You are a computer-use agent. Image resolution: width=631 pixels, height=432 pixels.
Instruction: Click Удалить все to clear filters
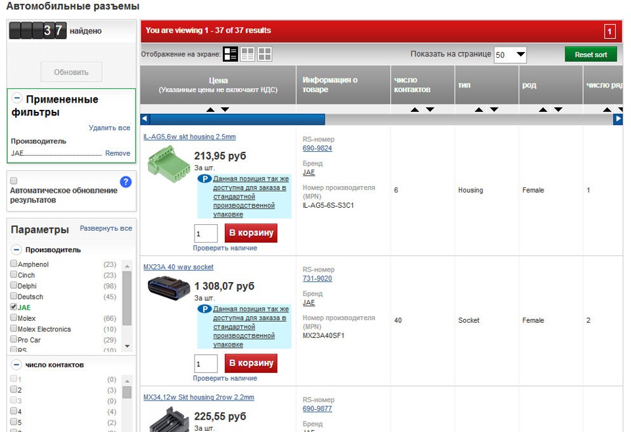coord(110,128)
